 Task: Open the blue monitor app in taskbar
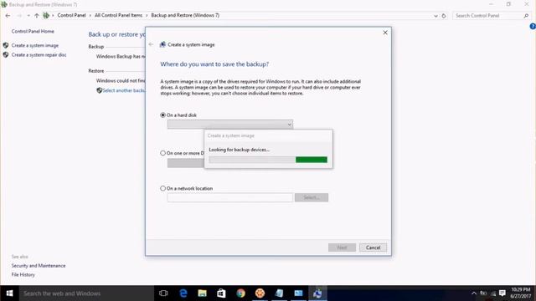[x=298, y=293]
